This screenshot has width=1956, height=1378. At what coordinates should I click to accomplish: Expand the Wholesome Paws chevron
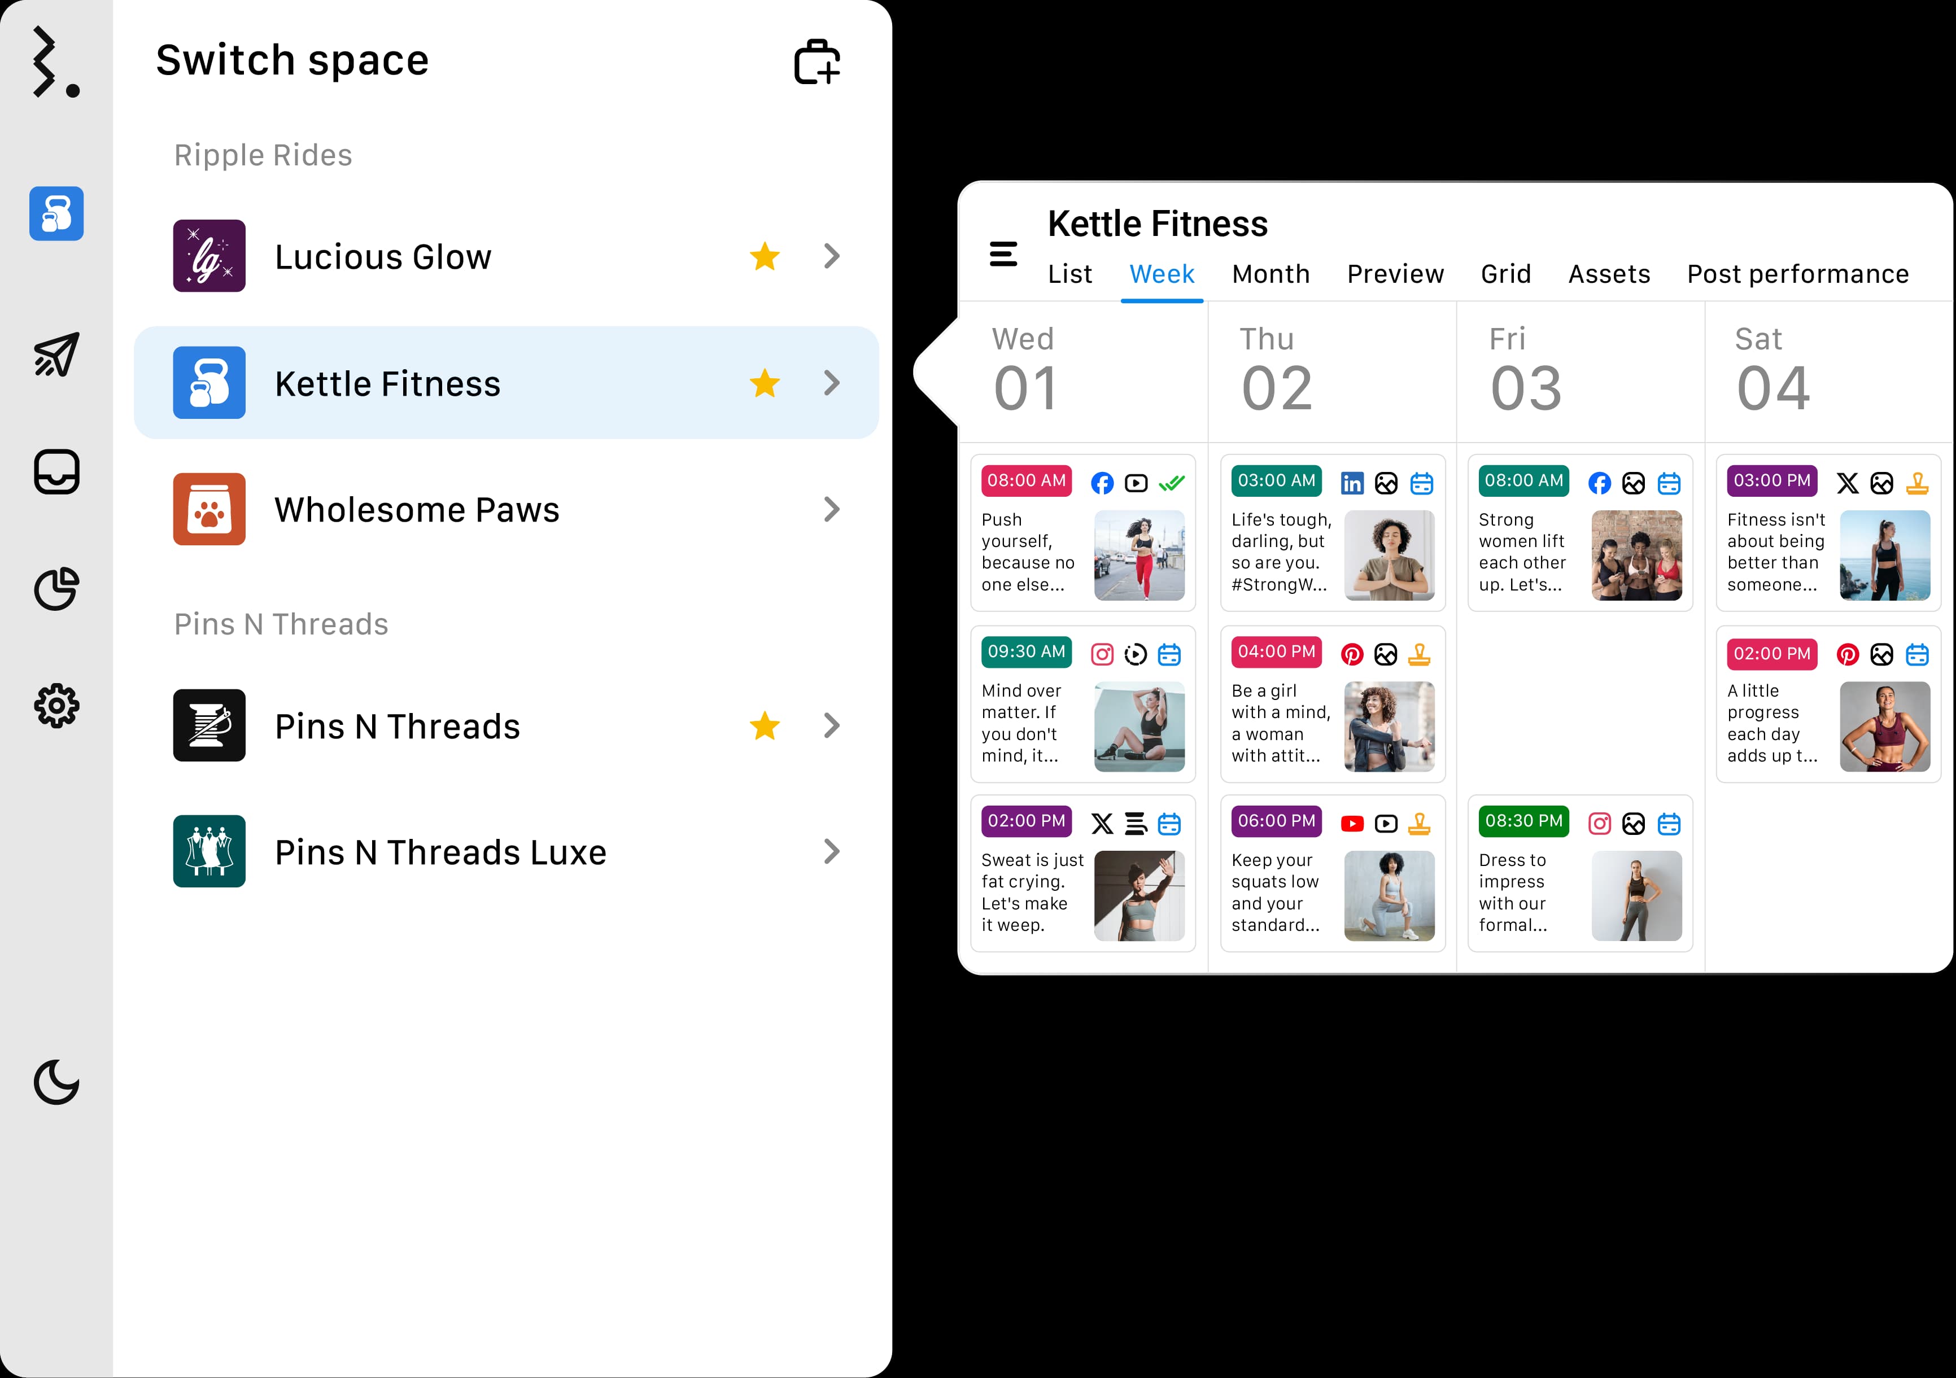point(832,509)
